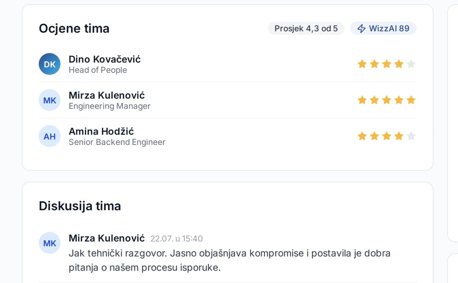Select second star in Amina Hodžić's rating
The image size is (458, 283).
click(x=374, y=136)
